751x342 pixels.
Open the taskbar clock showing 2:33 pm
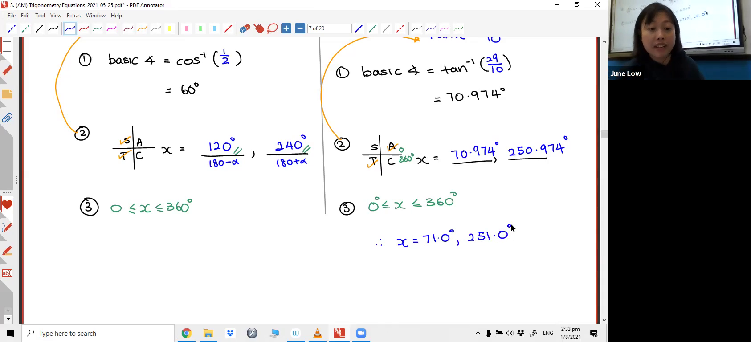[x=570, y=333]
